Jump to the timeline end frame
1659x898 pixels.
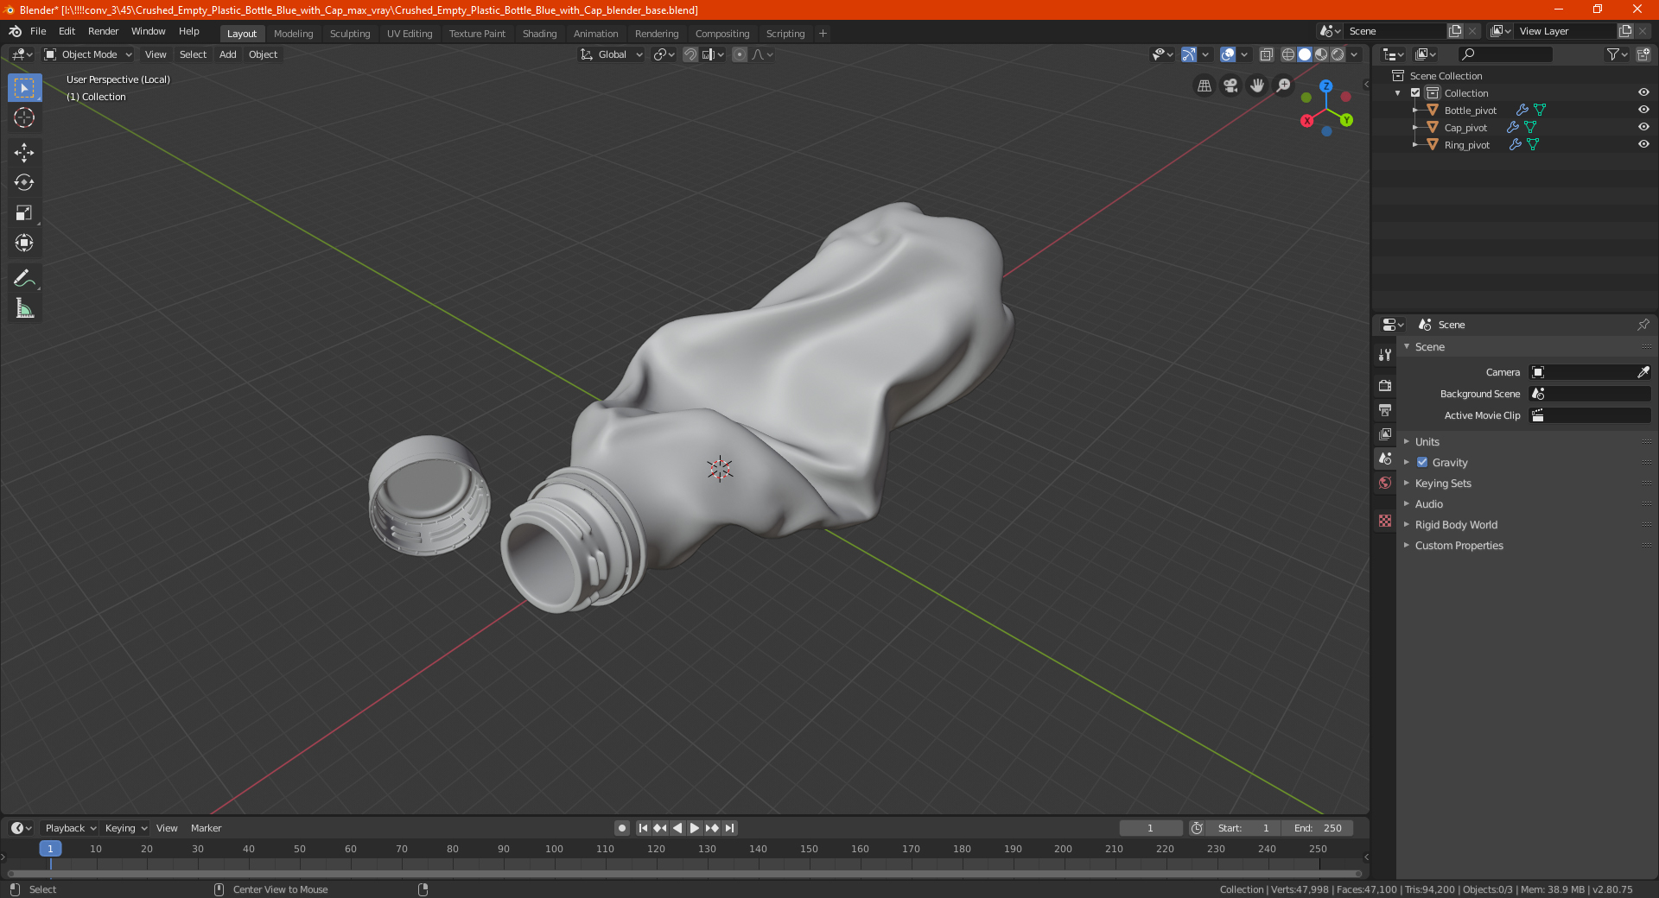point(730,828)
